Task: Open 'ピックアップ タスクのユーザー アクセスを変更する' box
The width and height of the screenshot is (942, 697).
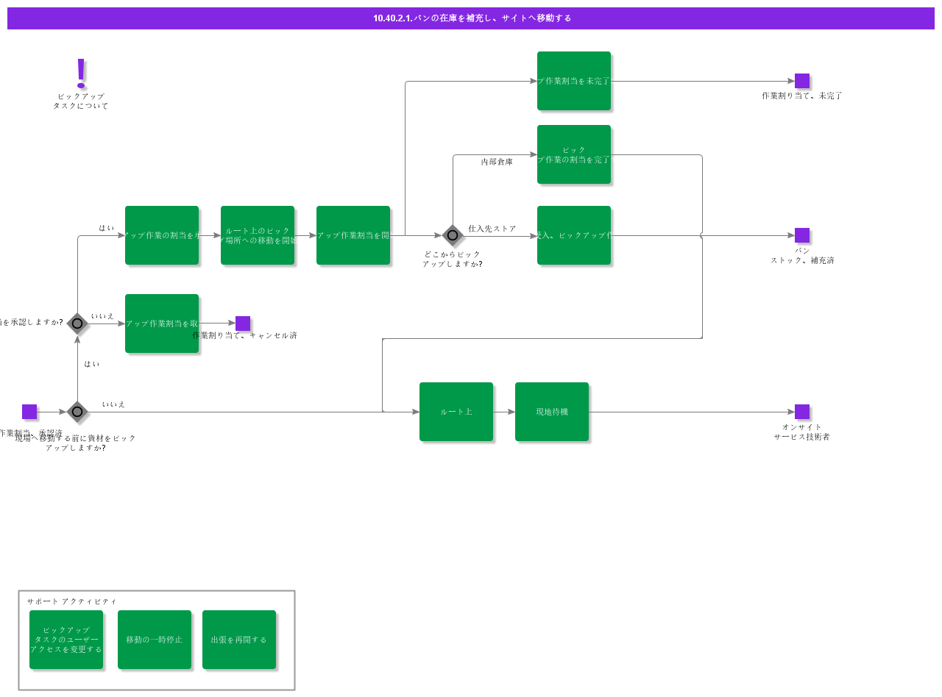Action: point(66,640)
